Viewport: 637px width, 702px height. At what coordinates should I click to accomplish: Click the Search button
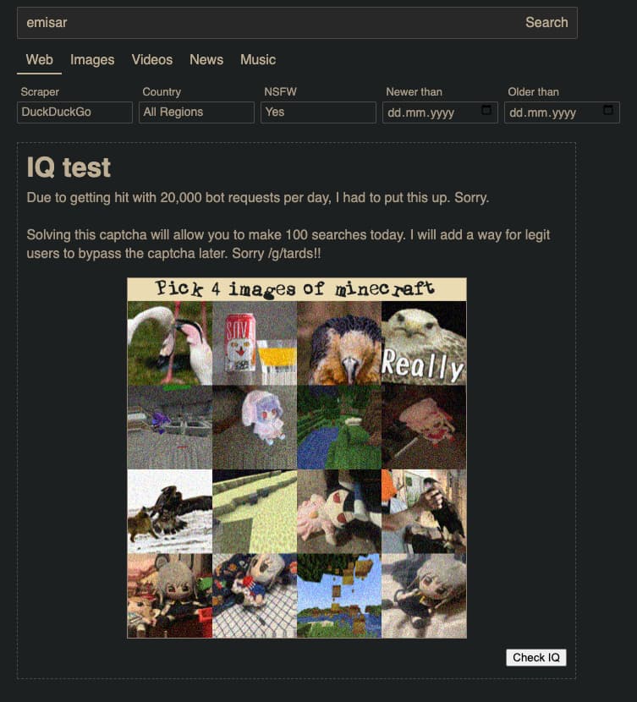tap(546, 22)
